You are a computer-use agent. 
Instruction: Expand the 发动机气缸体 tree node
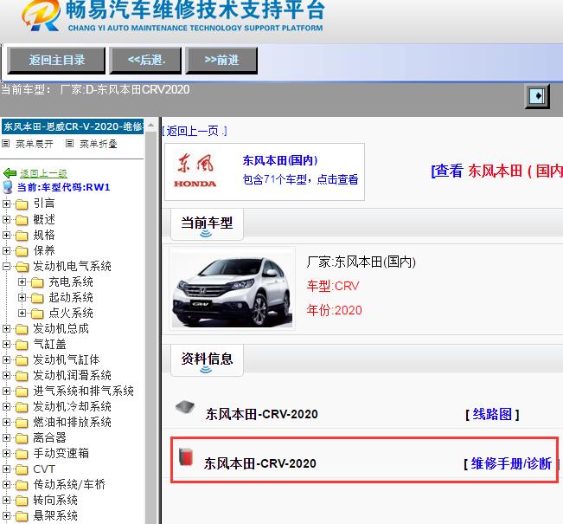(6, 360)
